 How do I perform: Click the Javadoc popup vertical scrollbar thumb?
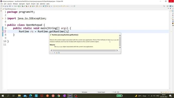(x=120, y=41)
